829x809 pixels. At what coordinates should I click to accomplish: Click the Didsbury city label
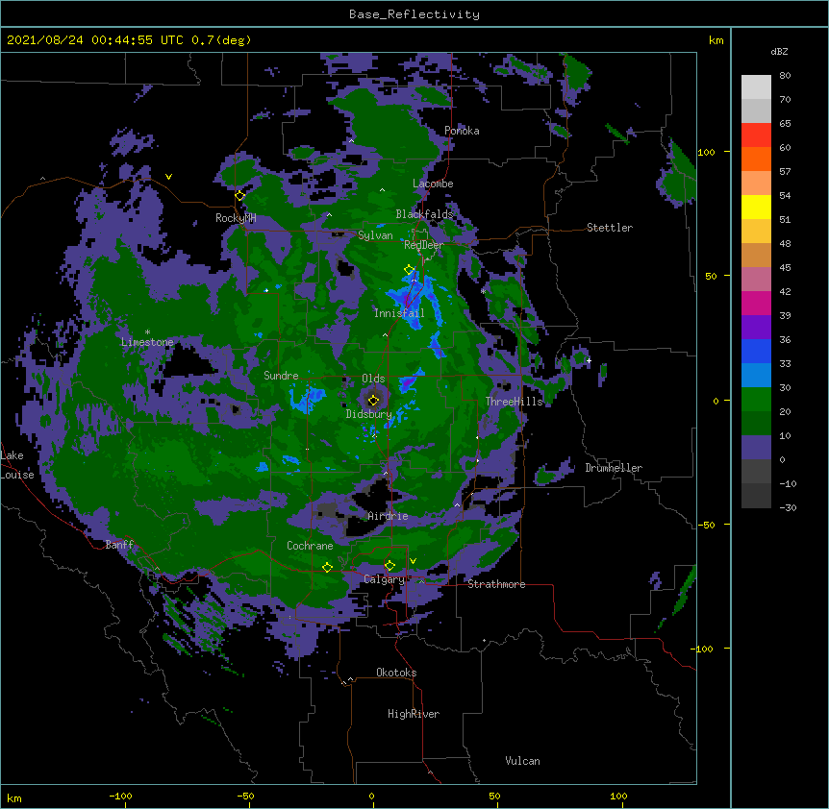369,414
